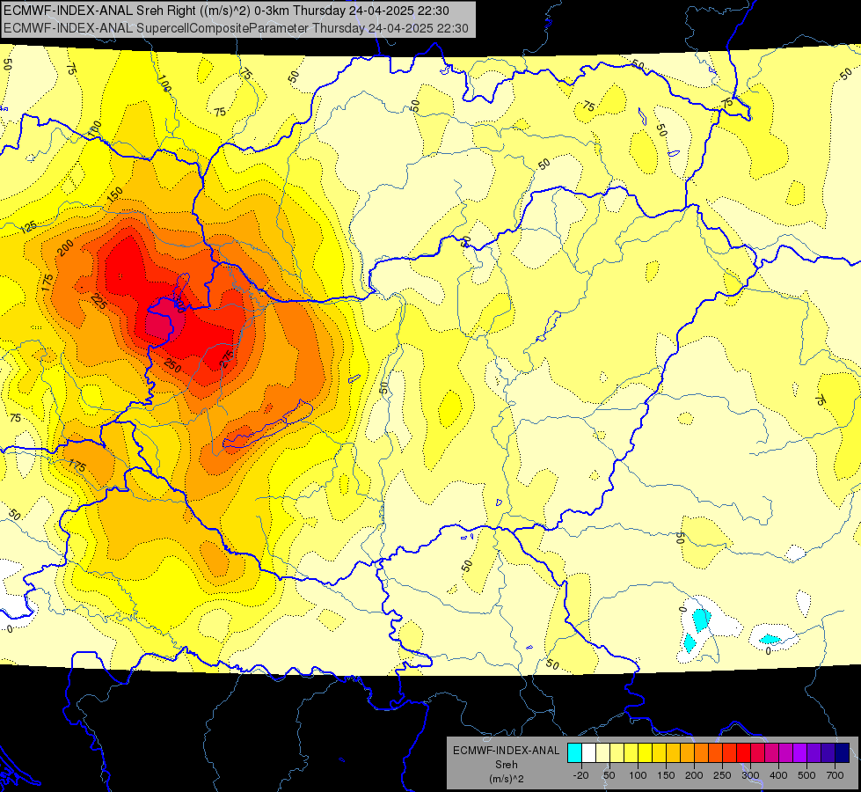
Task: Click the Sreh label in the legend
Action: click(x=506, y=765)
